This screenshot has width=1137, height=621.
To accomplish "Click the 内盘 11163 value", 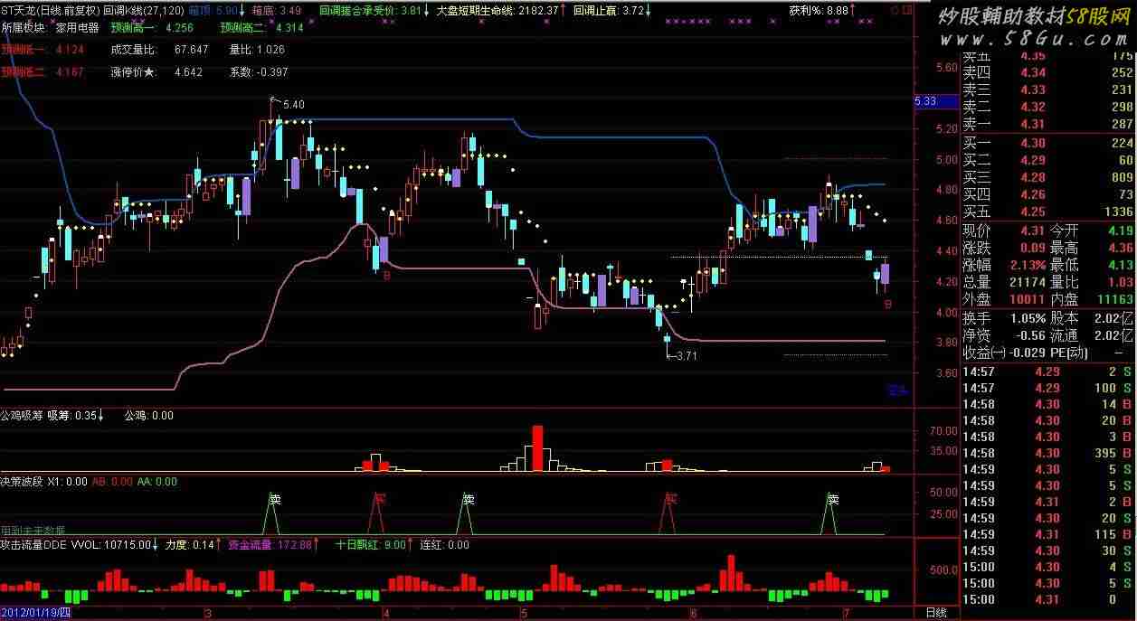I will pyautogui.click(x=1092, y=299).
